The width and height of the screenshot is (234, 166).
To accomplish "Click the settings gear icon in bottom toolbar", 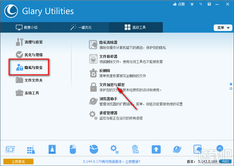I will 114,149.
